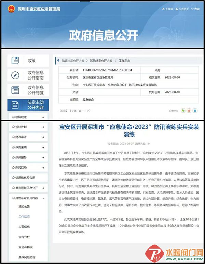Open 政府信息公开指南 menu item
The image size is (205, 264).
(28, 75)
